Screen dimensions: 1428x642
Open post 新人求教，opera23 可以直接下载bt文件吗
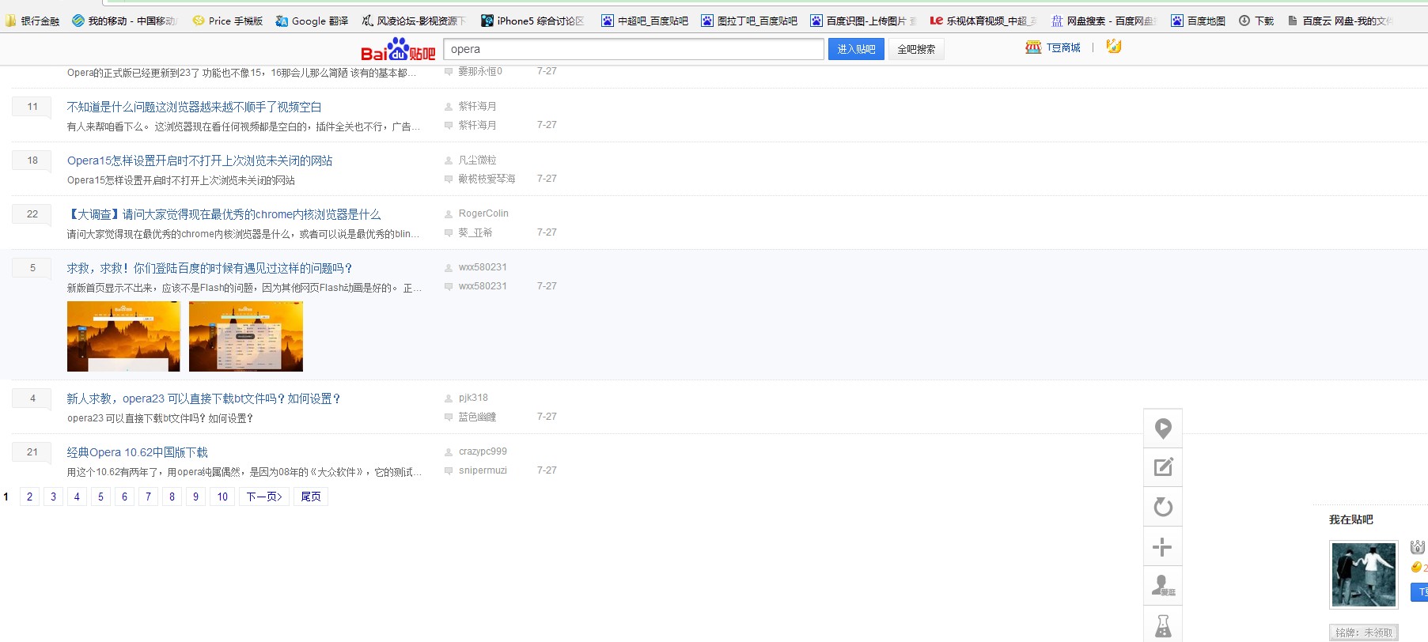[204, 398]
